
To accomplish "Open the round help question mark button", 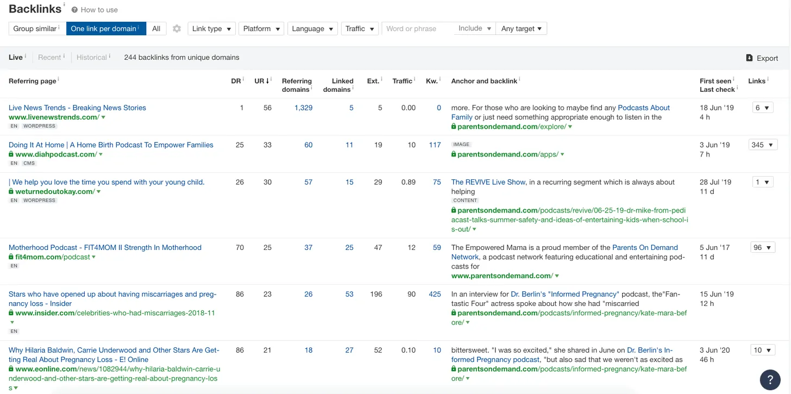I will pos(770,379).
